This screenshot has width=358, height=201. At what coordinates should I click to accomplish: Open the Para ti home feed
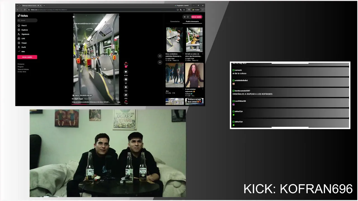[22, 25]
